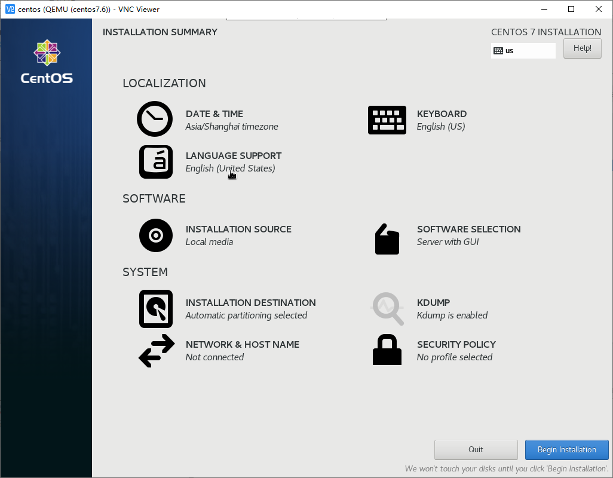Open the Security Policy padlock icon
The height and width of the screenshot is (478, 613).
(387, 350)
